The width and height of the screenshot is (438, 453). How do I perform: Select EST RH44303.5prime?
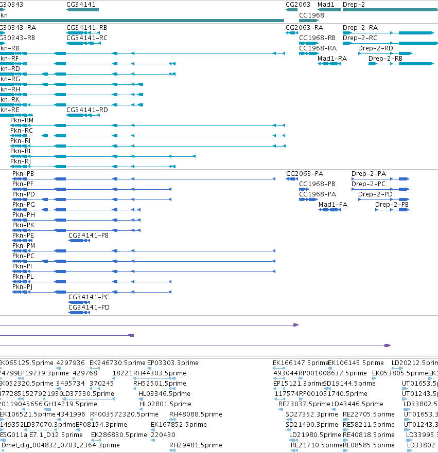pyautogui.click(x=160, y=373)
